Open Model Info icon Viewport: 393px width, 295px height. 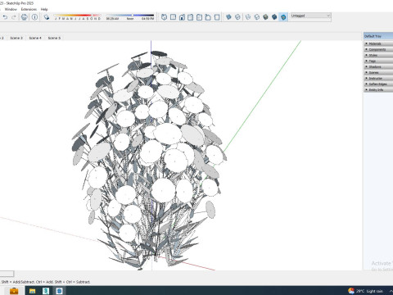34,17
